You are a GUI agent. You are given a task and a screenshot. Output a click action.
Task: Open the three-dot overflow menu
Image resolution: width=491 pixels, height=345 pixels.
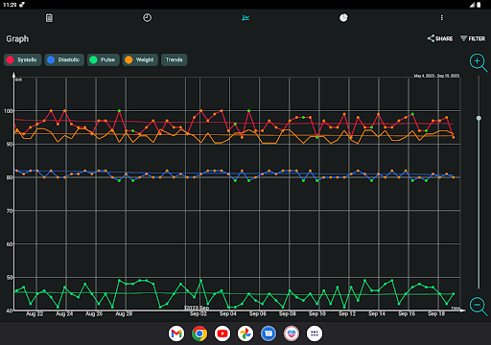(442, 18)
